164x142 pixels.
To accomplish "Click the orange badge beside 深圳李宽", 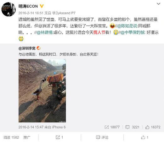I will click(x=38, y=48).
